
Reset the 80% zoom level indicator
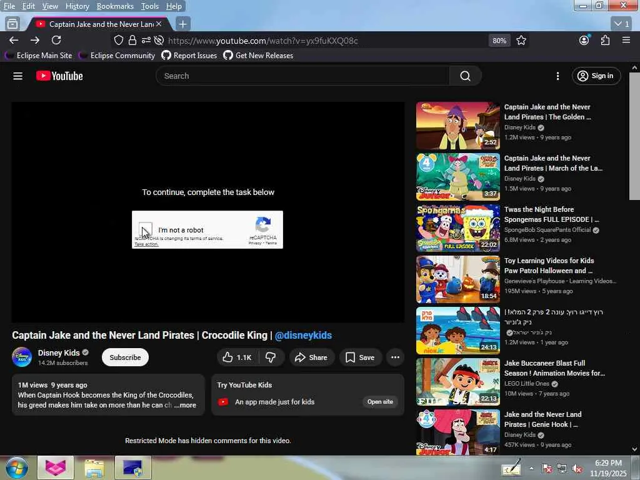coord(499,41)
